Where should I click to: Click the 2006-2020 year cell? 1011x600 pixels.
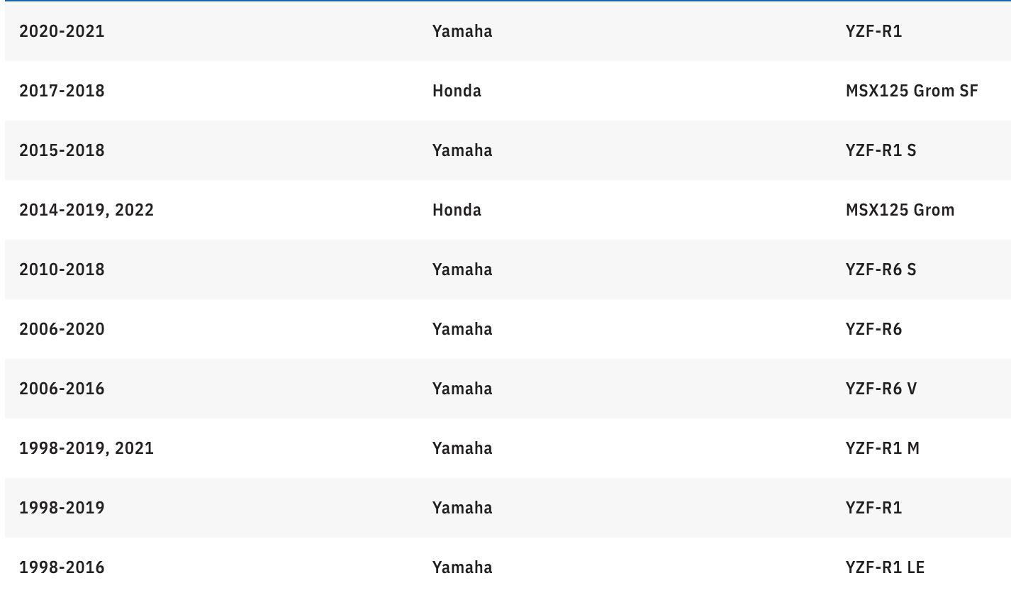click(62, 329)
